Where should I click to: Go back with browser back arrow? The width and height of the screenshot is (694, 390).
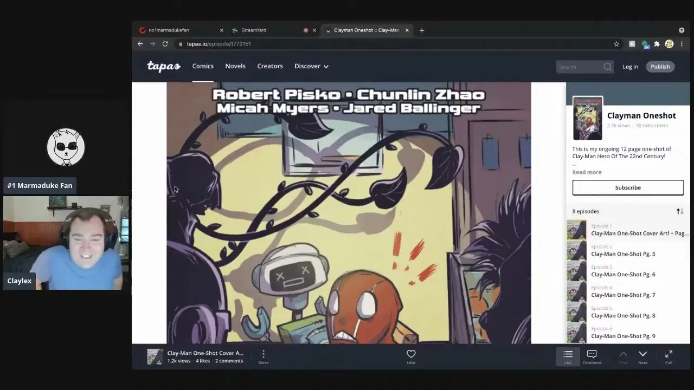click(x=140, y=44)
